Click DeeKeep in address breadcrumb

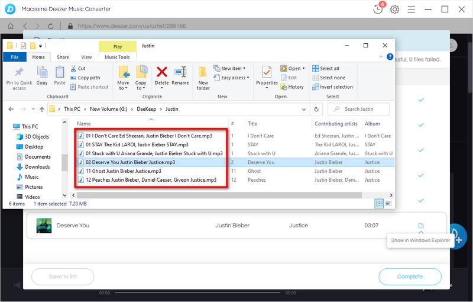point(146,109)
